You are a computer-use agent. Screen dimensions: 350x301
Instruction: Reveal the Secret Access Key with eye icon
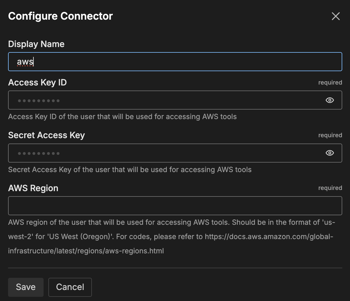point(329,153)
